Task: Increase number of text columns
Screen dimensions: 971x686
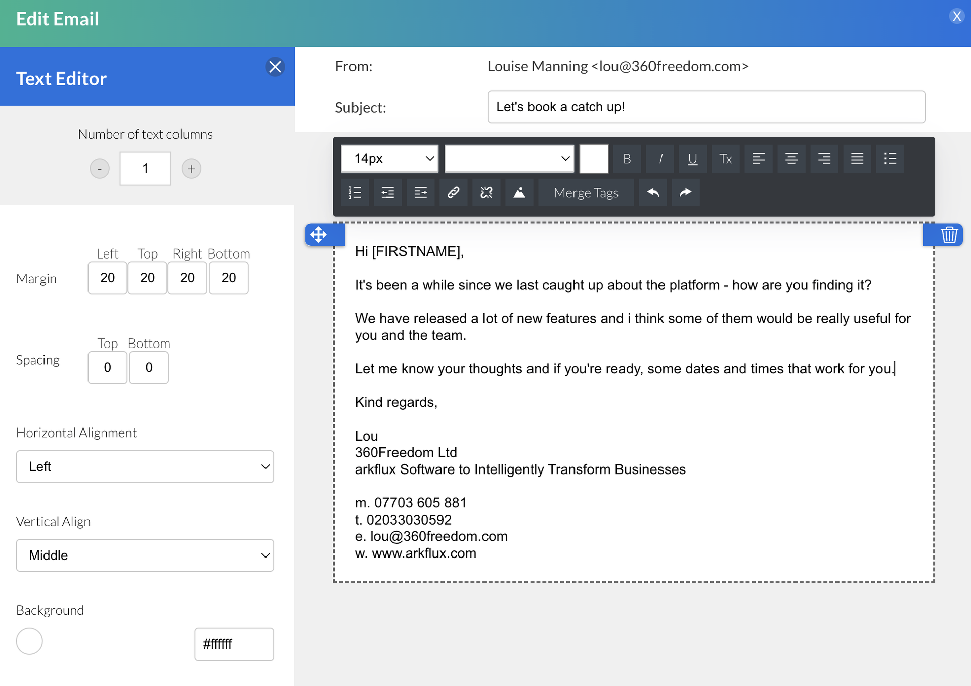Action: 191,168
